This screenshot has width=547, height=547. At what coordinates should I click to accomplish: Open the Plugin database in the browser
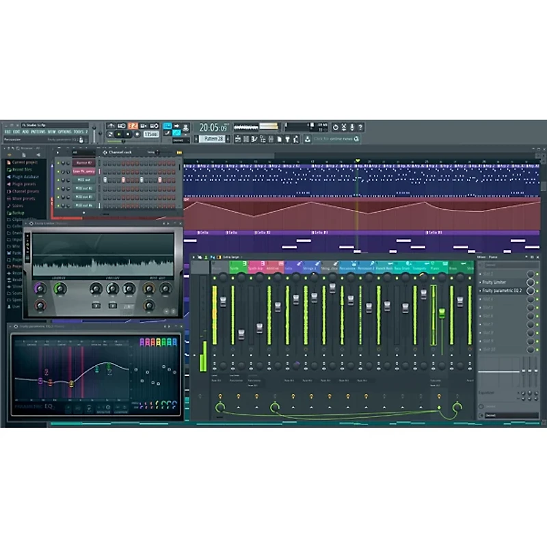(x=25, y=177)
